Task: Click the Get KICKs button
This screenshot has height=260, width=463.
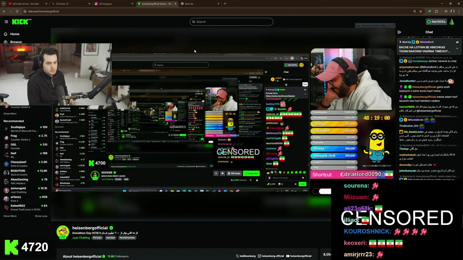Action: 436,22
